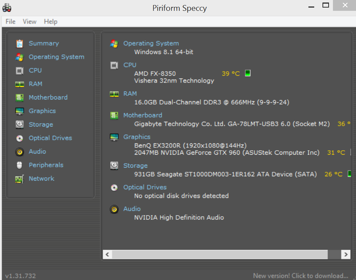Open the Help menu
The image size is (356, 280).
coord(51,22)
